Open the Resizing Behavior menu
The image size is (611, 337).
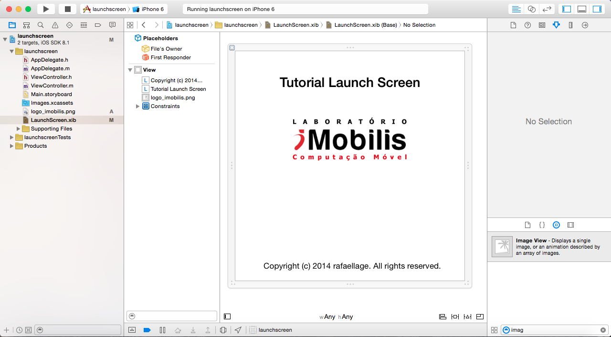pyautogui.click(x=480, y=316)
